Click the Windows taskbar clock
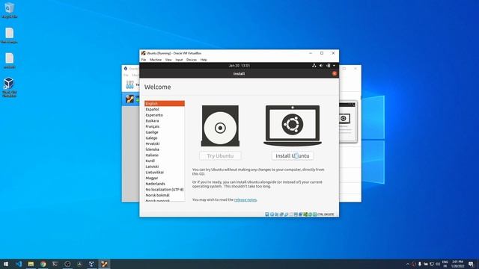This screenshot has height=269, width=479. click(457, 264)
